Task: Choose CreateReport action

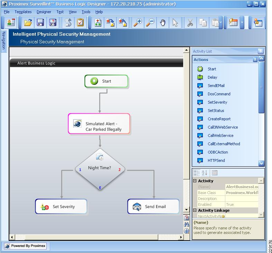Action: coord(219,119)
